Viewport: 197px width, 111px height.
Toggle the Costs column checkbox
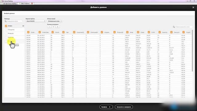click(138, 32)
